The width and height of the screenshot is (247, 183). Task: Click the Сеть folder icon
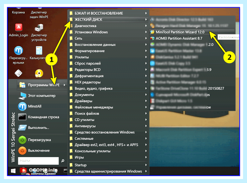point(71,38)
